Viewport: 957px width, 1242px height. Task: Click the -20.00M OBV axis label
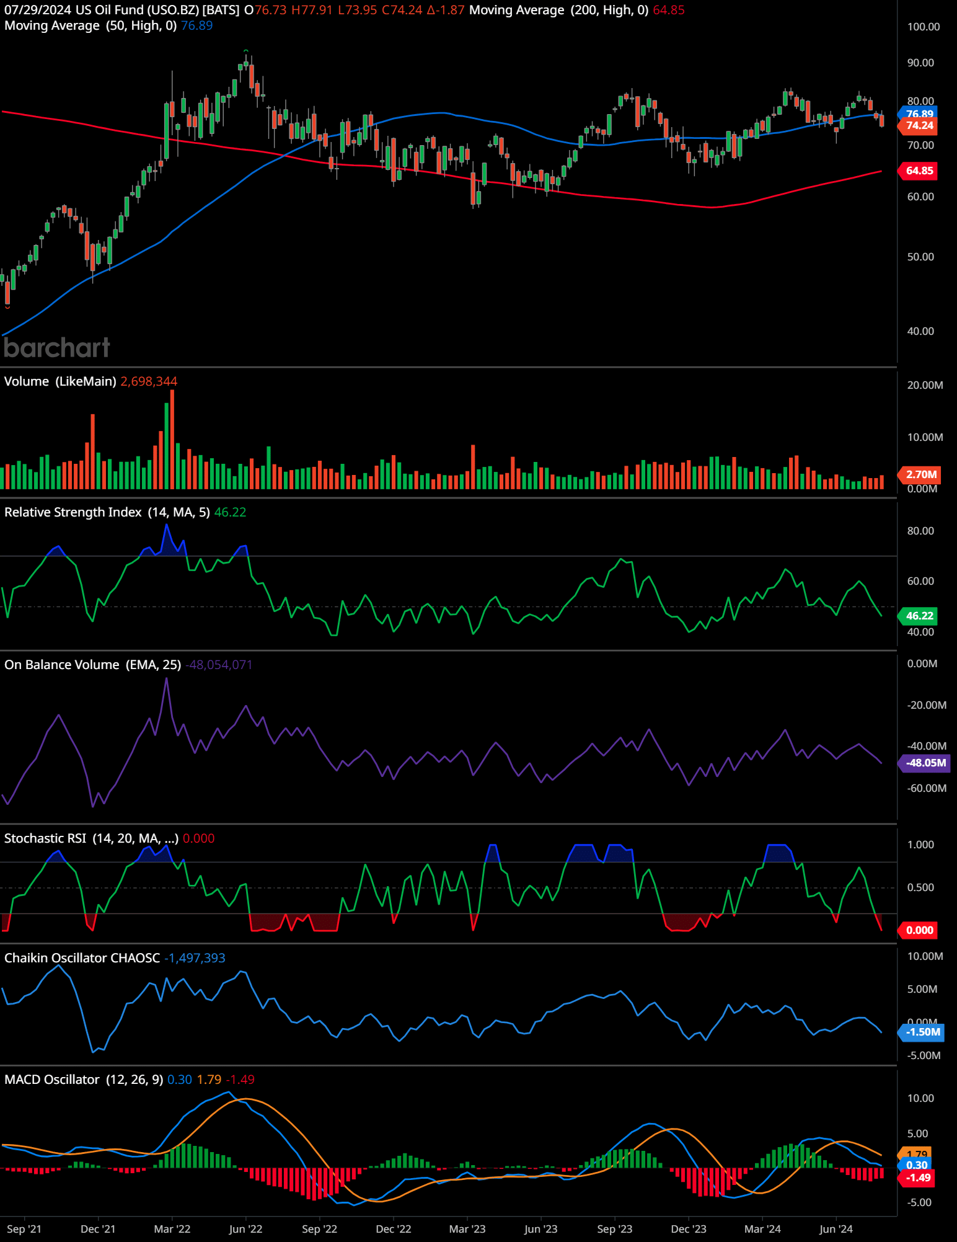point(927,706)
